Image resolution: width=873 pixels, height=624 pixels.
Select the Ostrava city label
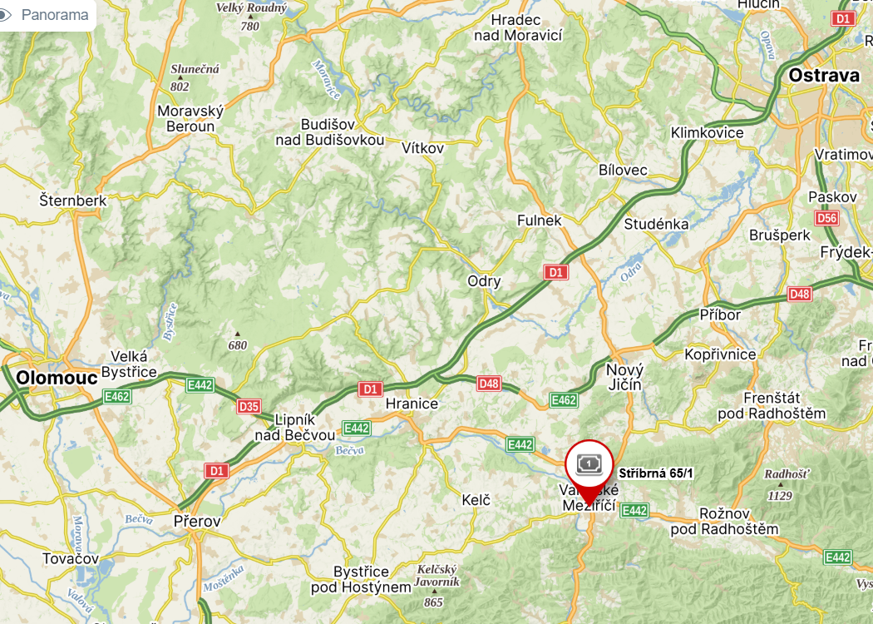point(824,75)
